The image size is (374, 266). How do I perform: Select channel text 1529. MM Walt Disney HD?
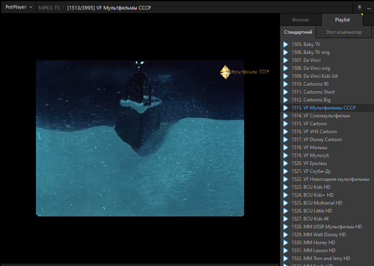click(318, 234)
